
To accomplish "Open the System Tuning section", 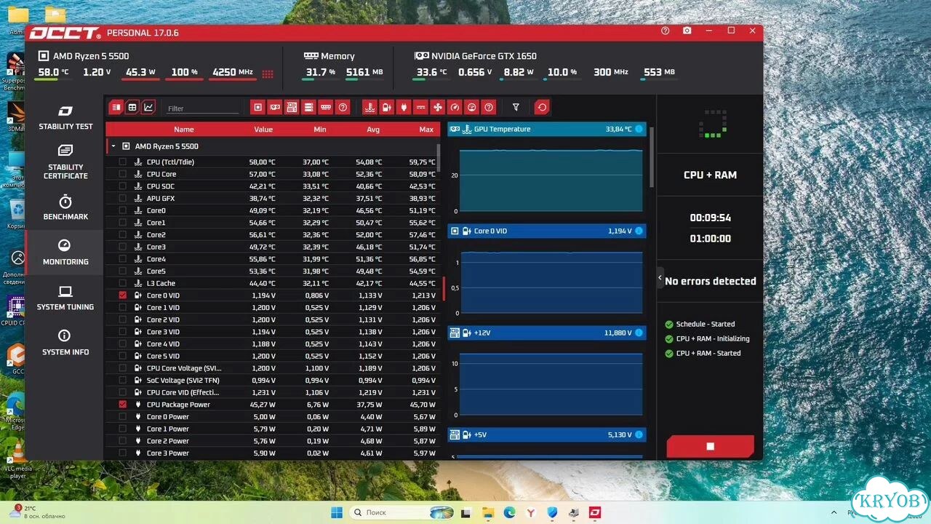I will pyautogui.click(x=65, y=298).
